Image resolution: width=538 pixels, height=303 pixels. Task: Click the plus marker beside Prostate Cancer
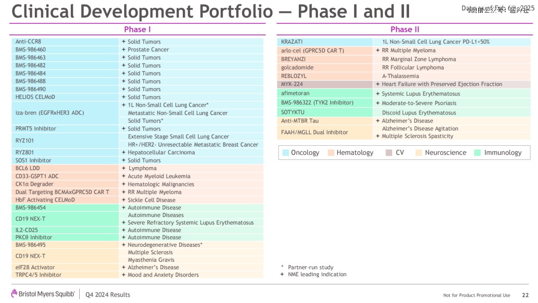(124, 50)
